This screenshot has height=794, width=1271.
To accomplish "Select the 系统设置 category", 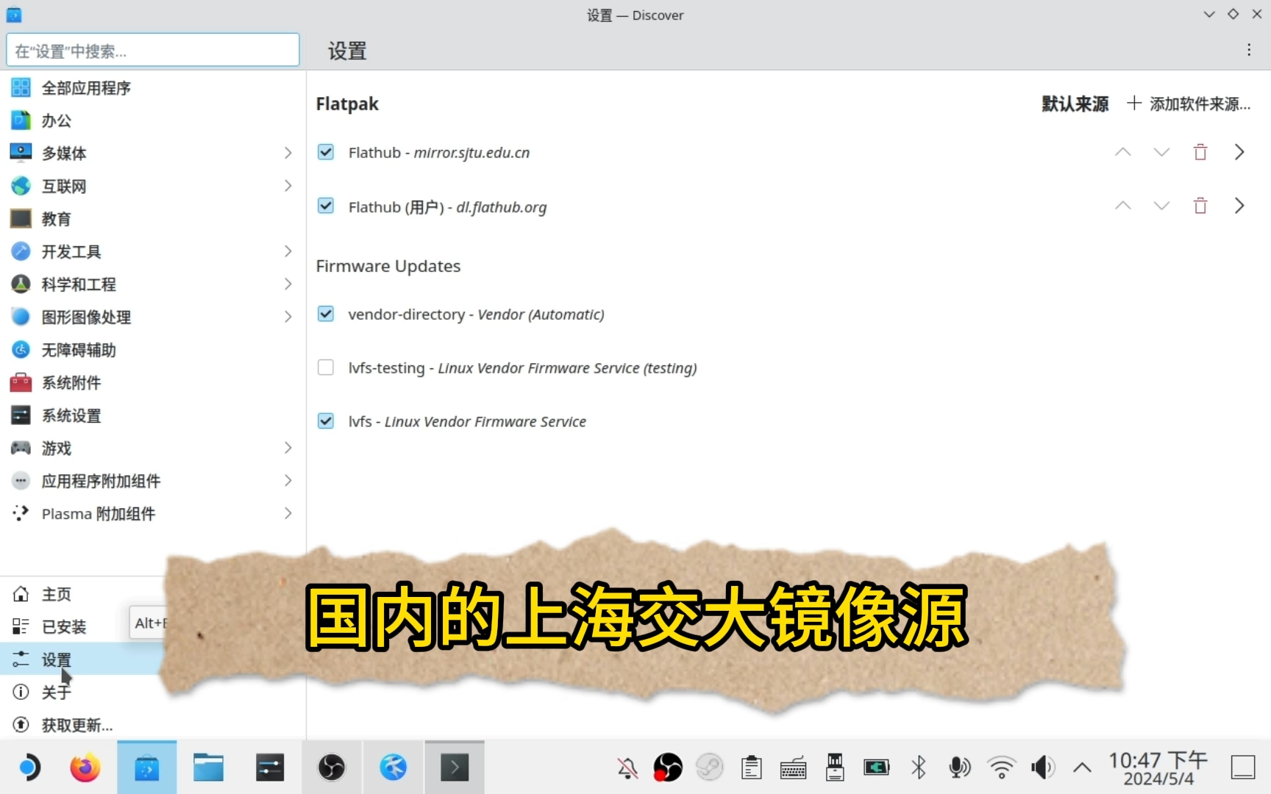I will (x=152, y=415).
